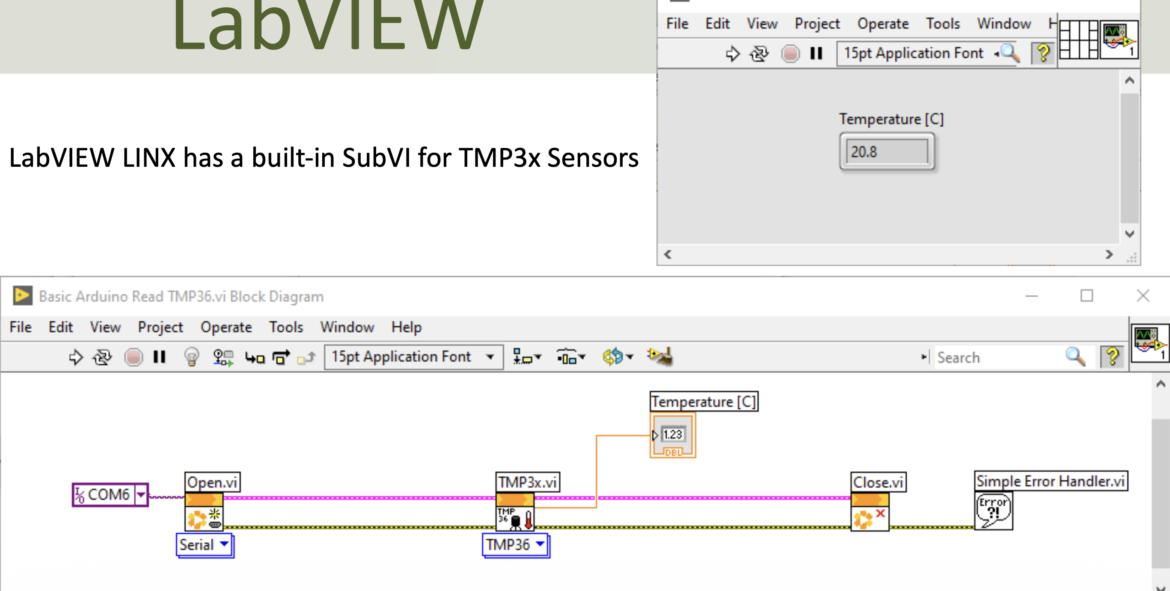Select the LINX Open.vi node icon
The width and height of the screenshot is (1170, 591).
(x=203, y=512)
